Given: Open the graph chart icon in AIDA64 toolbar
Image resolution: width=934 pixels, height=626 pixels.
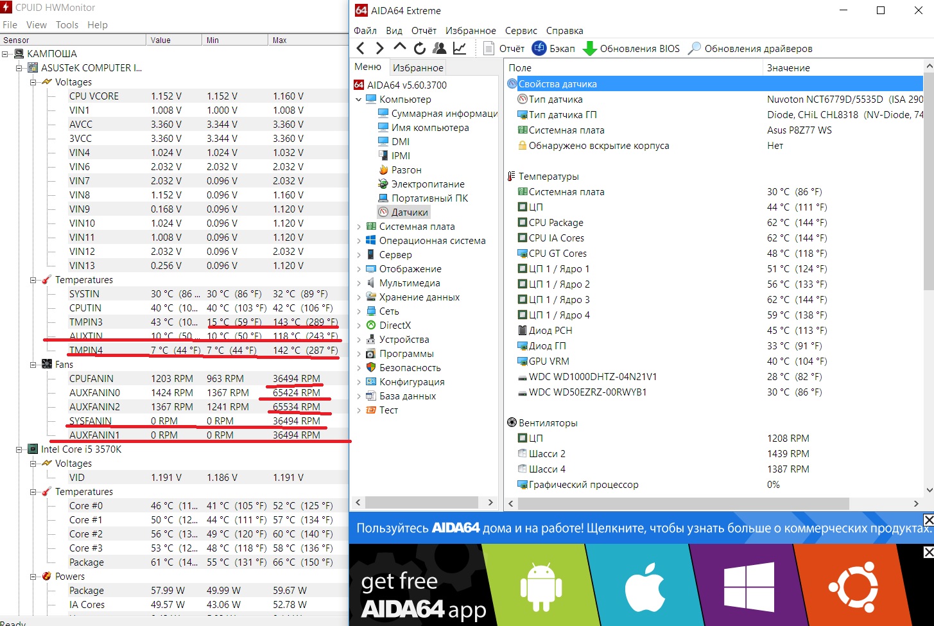Looking at the screenshot, I should click(460, 48).
